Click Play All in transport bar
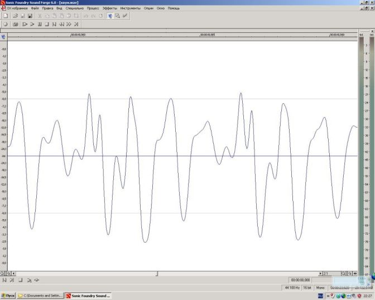375x300 pixels. tap(25, 24)
